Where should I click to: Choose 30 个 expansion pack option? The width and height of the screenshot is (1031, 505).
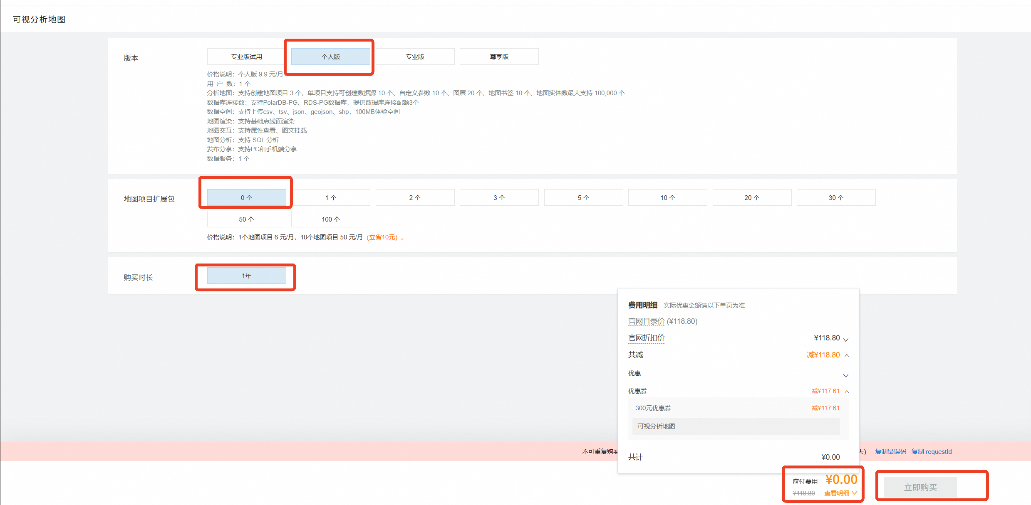836,197
